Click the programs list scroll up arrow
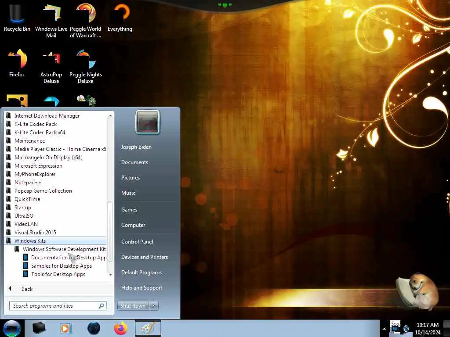 pyautogui.click(x=110, y=115)
